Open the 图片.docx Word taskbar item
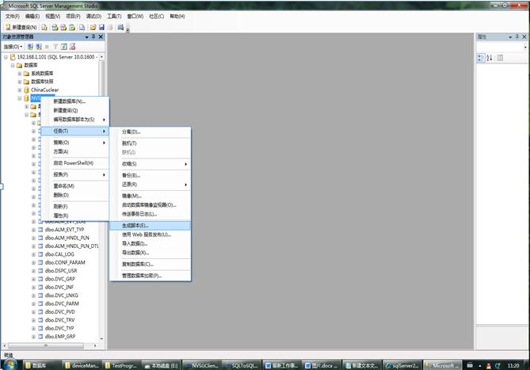The image size is (530, 370). pos(322,365)
